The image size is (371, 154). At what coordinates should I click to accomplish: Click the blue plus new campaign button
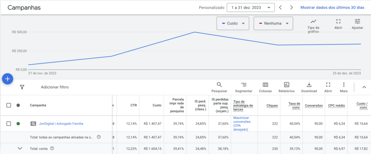[x=8, y=79]
